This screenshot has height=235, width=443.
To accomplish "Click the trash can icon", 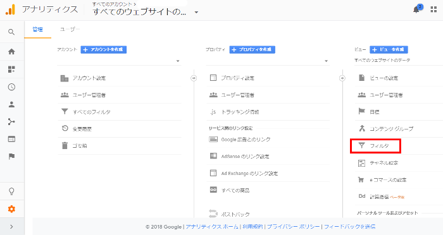I will pos(65,145).
